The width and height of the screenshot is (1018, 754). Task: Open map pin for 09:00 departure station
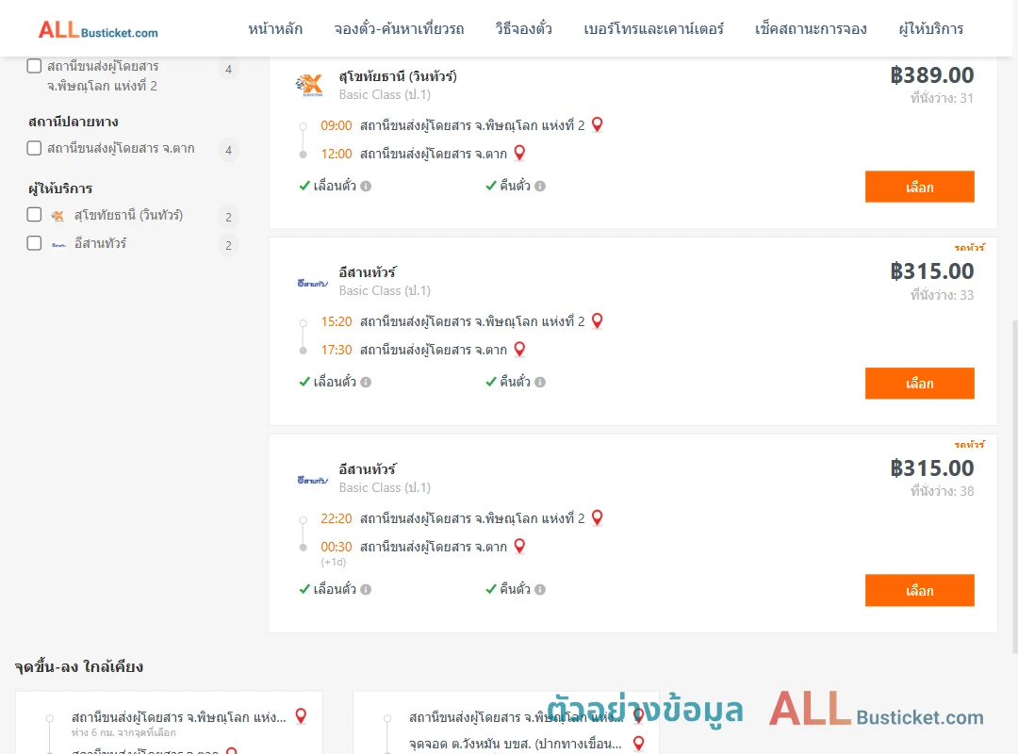(598, 124)
